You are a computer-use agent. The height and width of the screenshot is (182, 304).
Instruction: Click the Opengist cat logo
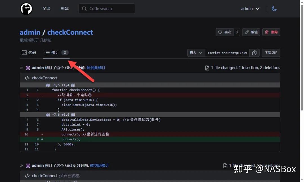(26, 8)
